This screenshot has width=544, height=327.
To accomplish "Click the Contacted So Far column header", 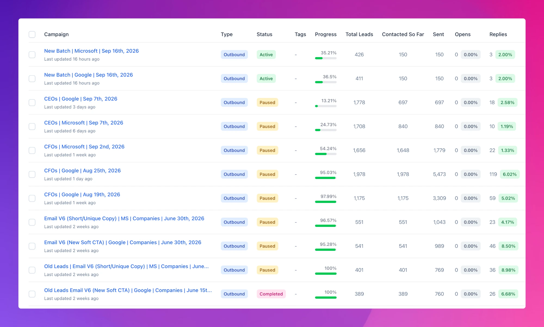I will pyautogui.click(x=403, y=34).
